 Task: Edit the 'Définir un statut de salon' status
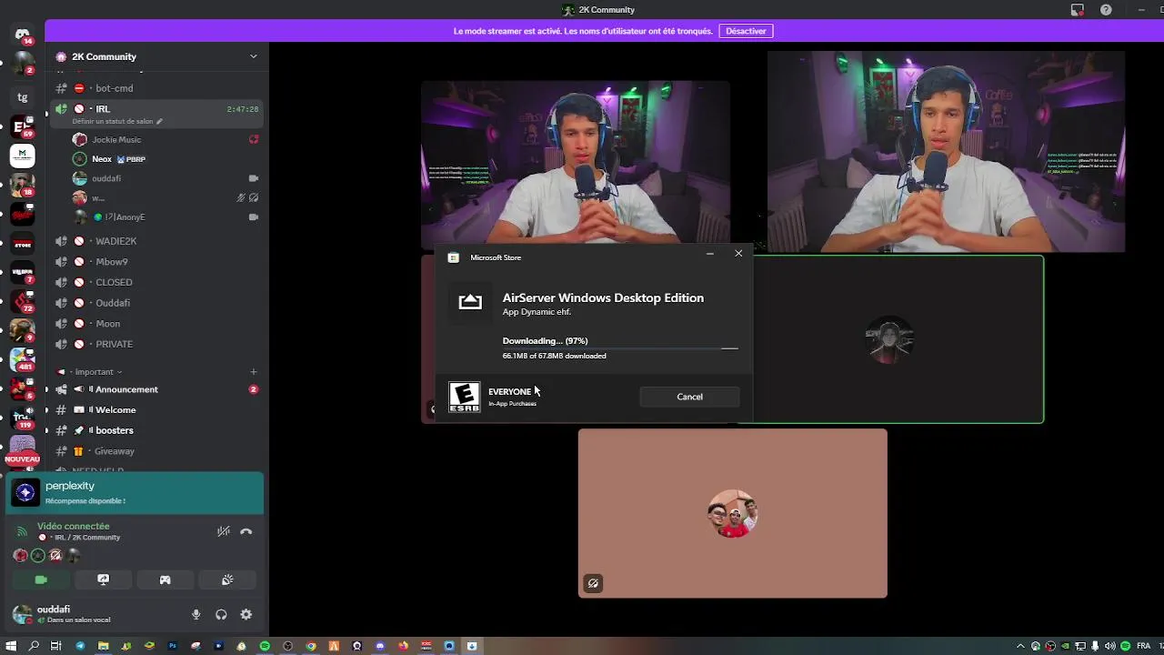117,121
